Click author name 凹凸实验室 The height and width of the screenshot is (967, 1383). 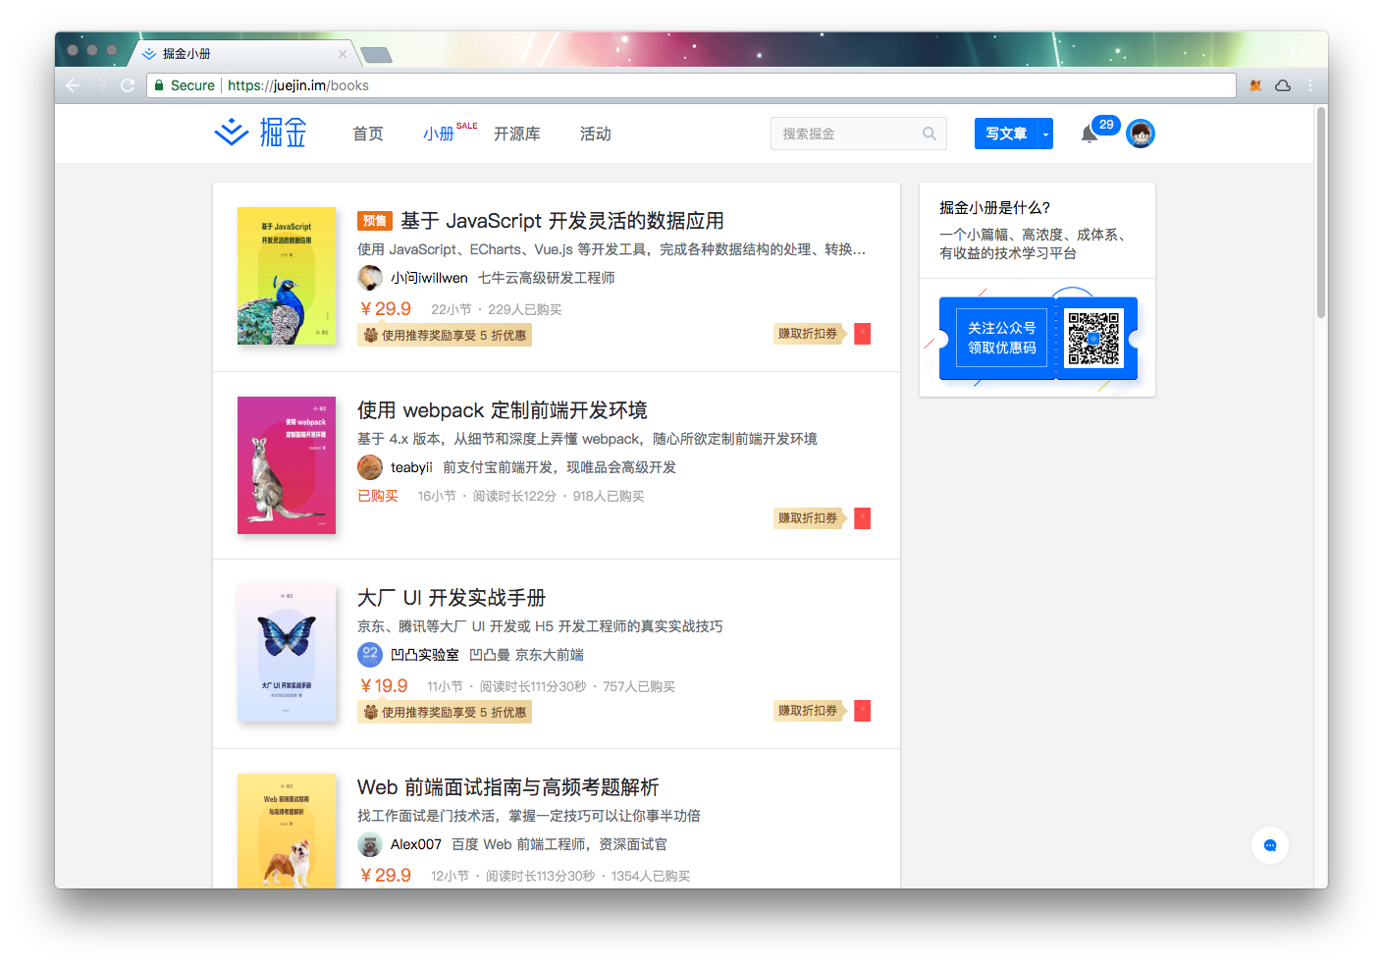(425, 655)
